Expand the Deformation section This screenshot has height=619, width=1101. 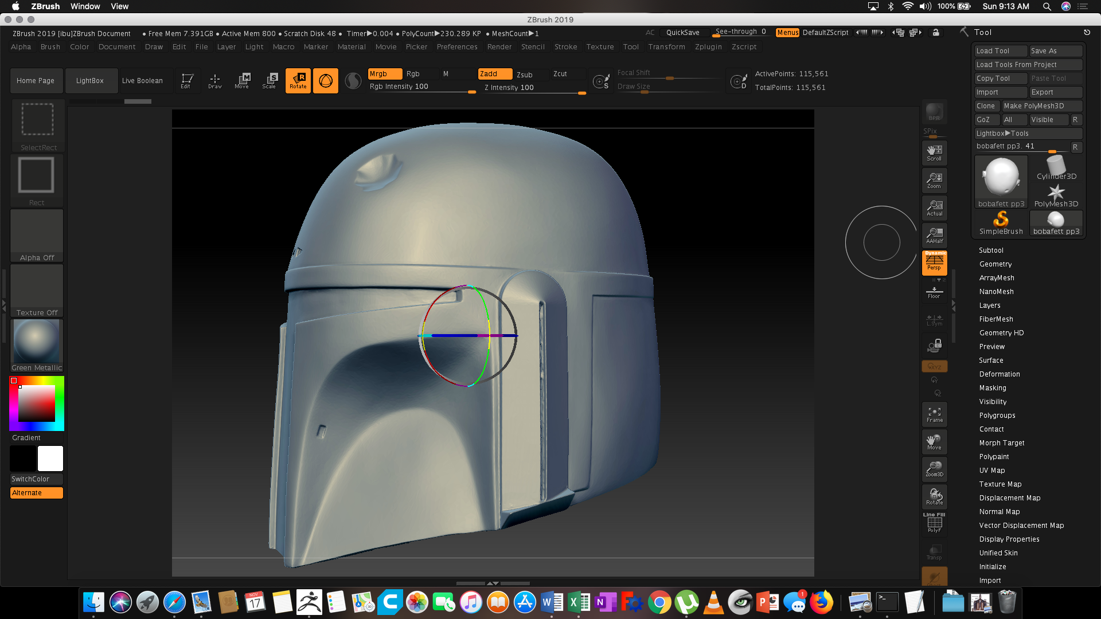coord(1000,374)
